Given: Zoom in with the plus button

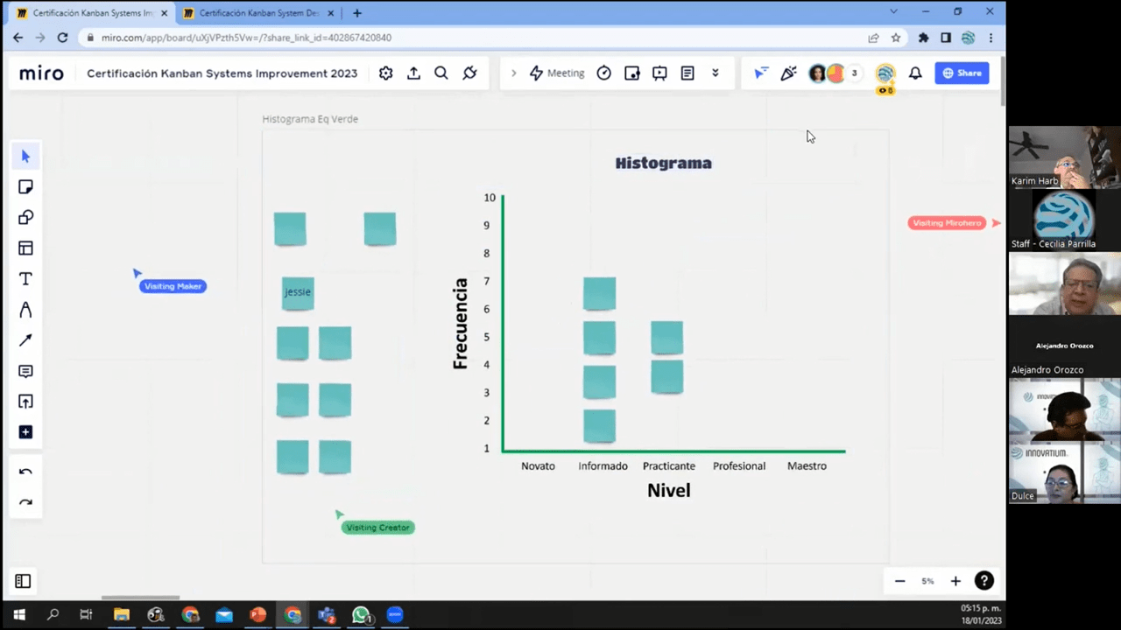Looking at the screenshot, I should point(955,581).
